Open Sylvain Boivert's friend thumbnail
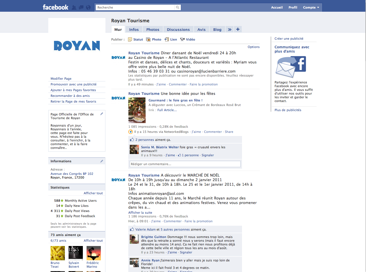This screenshot has height=272, width=366. tap(76, 253)
